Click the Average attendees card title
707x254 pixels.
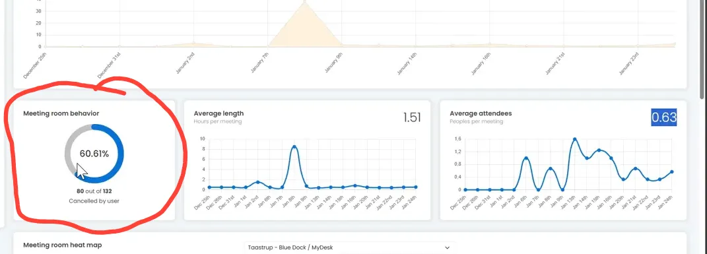pos(481,113)
